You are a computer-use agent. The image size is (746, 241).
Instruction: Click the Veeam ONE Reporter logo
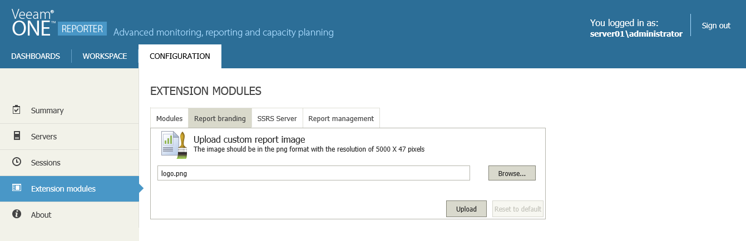coord(58,23)
